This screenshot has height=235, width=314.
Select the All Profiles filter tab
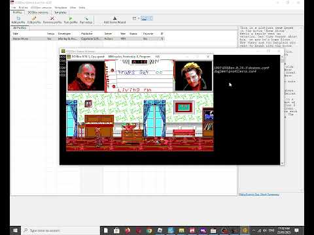click(20, 28)
